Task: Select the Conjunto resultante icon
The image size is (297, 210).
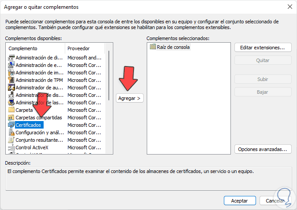Action: coord(11,140)
